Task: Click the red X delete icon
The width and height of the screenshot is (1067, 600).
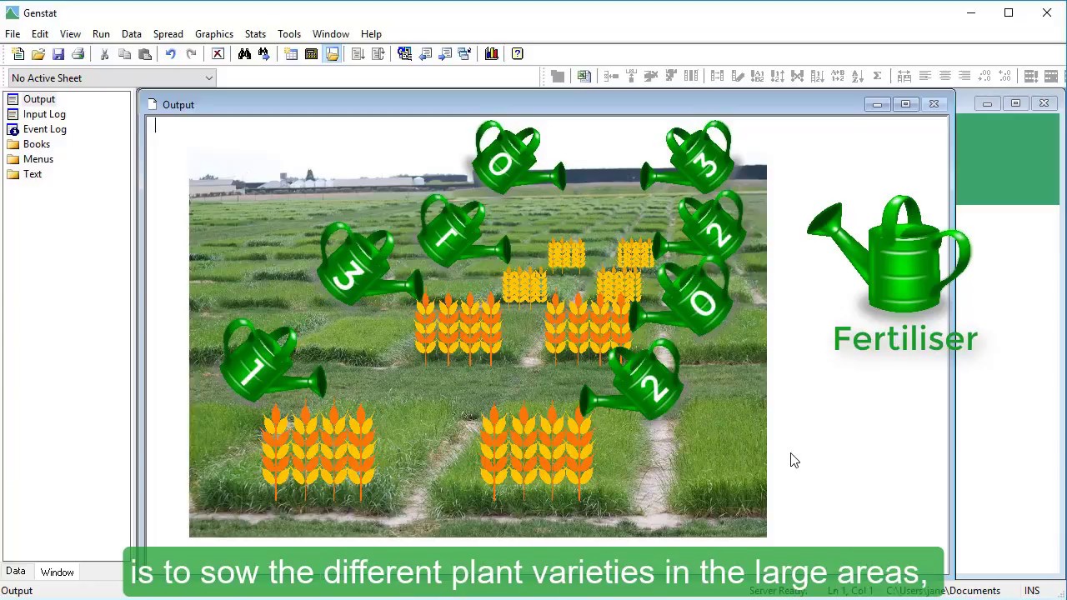Action: tap(218, 54)
